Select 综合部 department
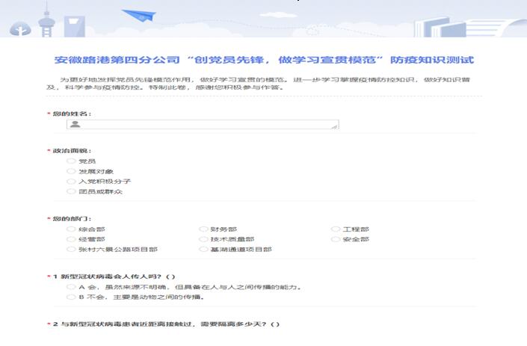The width and height of the screenshot is (527, 346). [x=71, y=229]
